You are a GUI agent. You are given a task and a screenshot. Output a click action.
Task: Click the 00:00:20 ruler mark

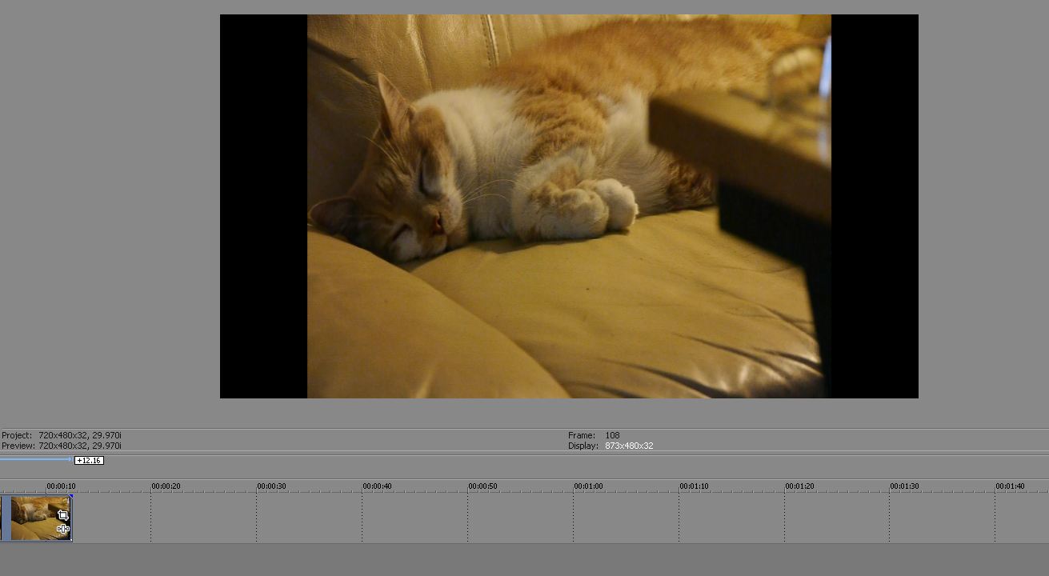click(x=166, y=486)
